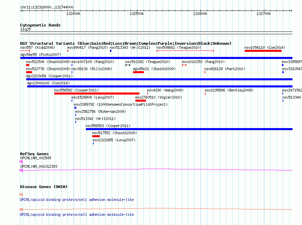Open variant nsv508662 (Teague2010)
Screen dimensions: 302x225
179,47
